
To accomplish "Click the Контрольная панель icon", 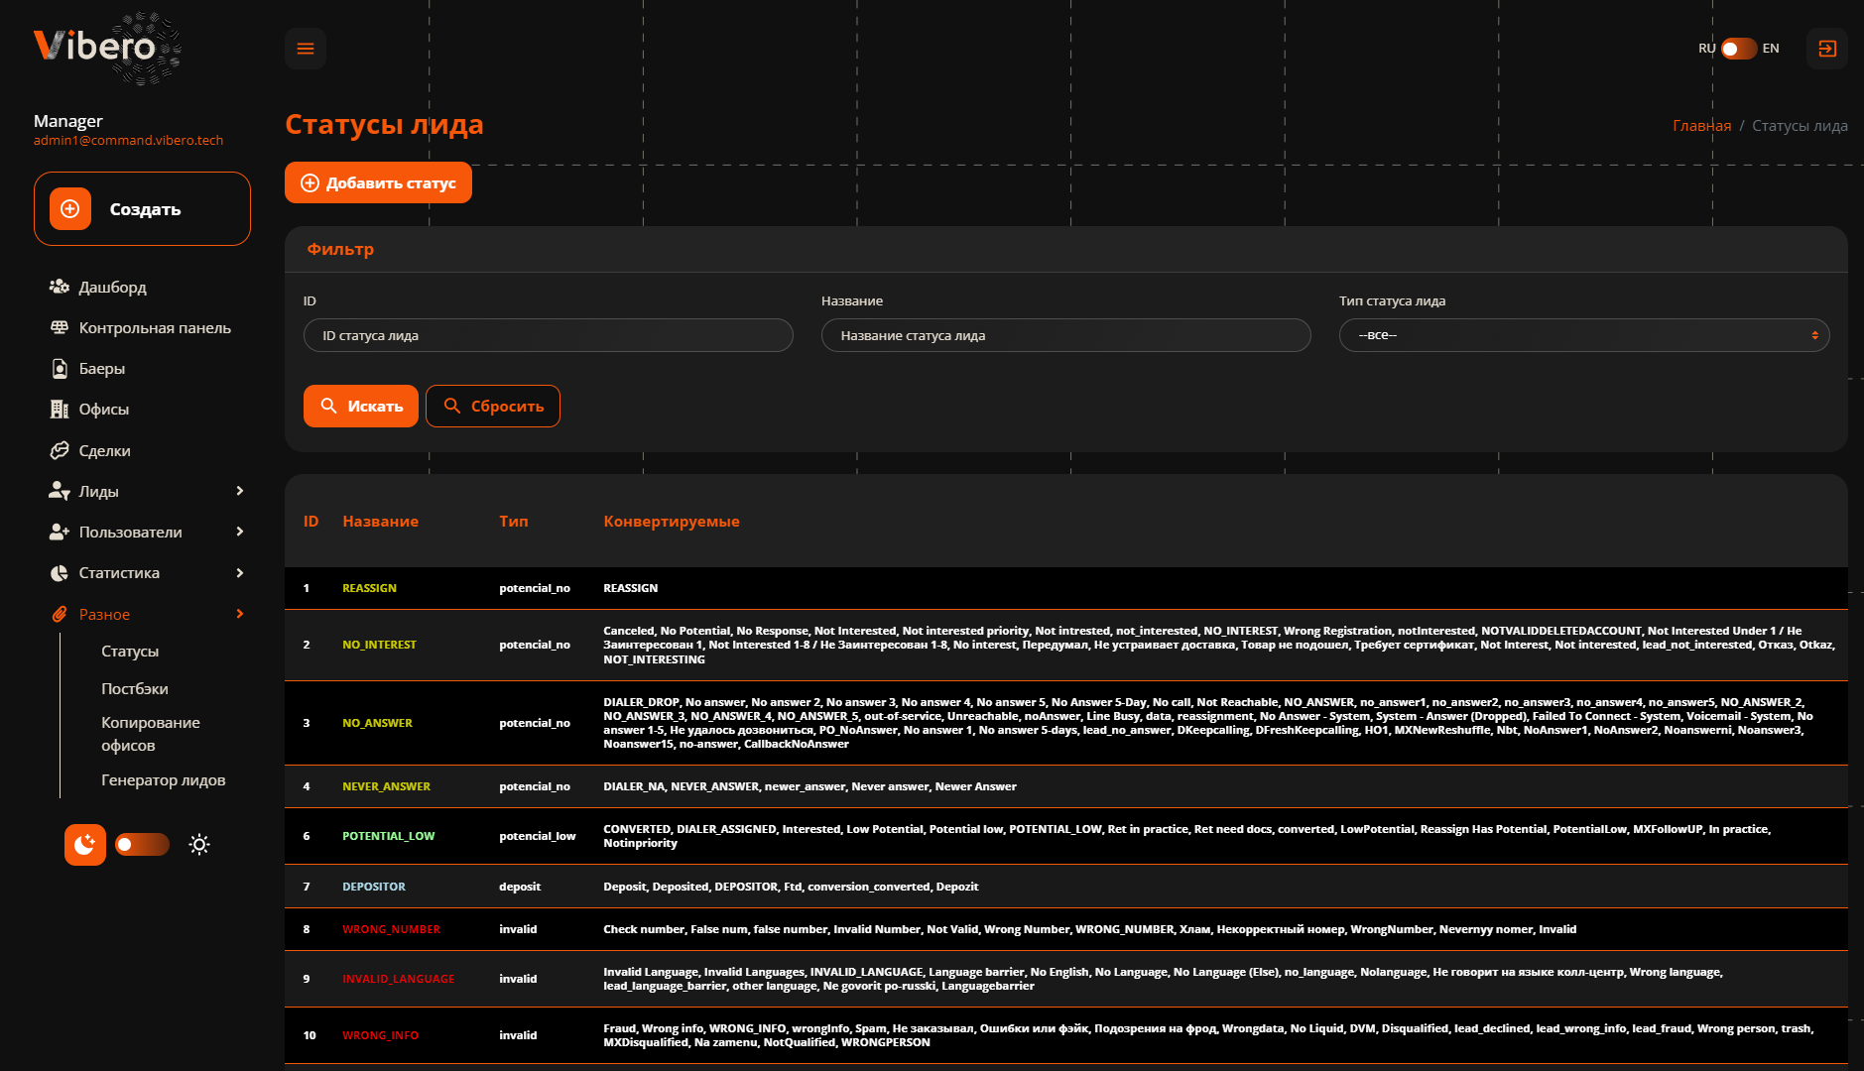I will tap(60, 327).
